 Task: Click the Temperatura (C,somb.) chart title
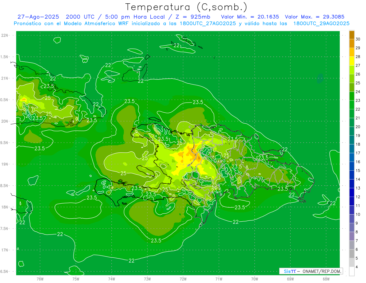[x=186, y=7]
